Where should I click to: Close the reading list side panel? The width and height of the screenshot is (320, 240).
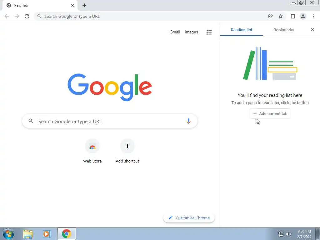pyautogui.click(x=312, y=30)
